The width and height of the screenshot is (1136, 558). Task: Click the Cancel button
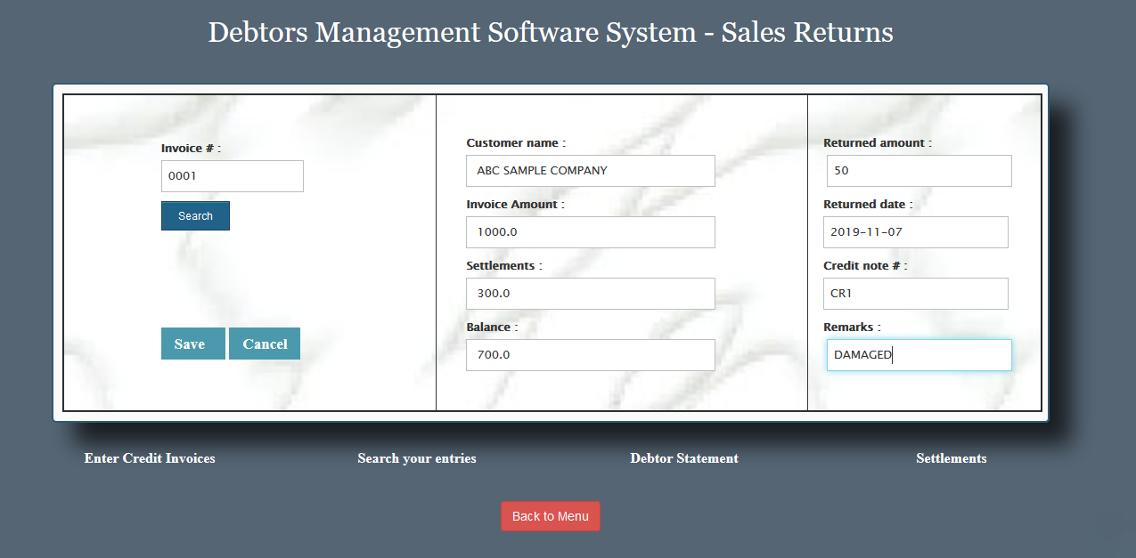point(265,344)
